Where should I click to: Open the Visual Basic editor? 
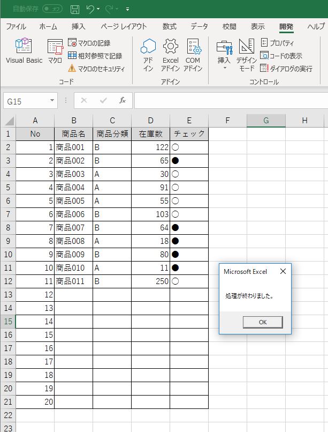pyautogui.click(x=24, y=52)
